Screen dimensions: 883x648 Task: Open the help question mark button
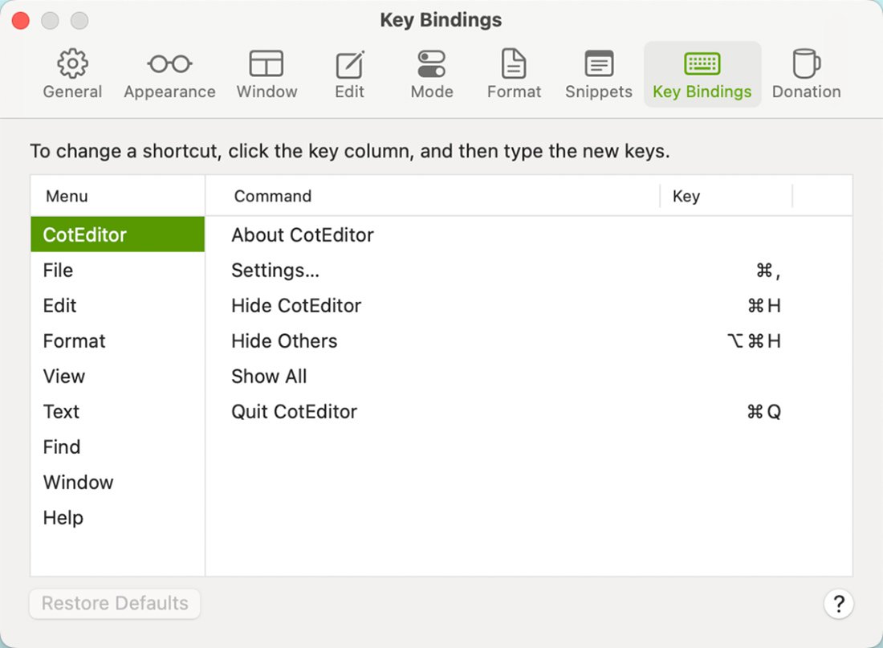(838, 603)
